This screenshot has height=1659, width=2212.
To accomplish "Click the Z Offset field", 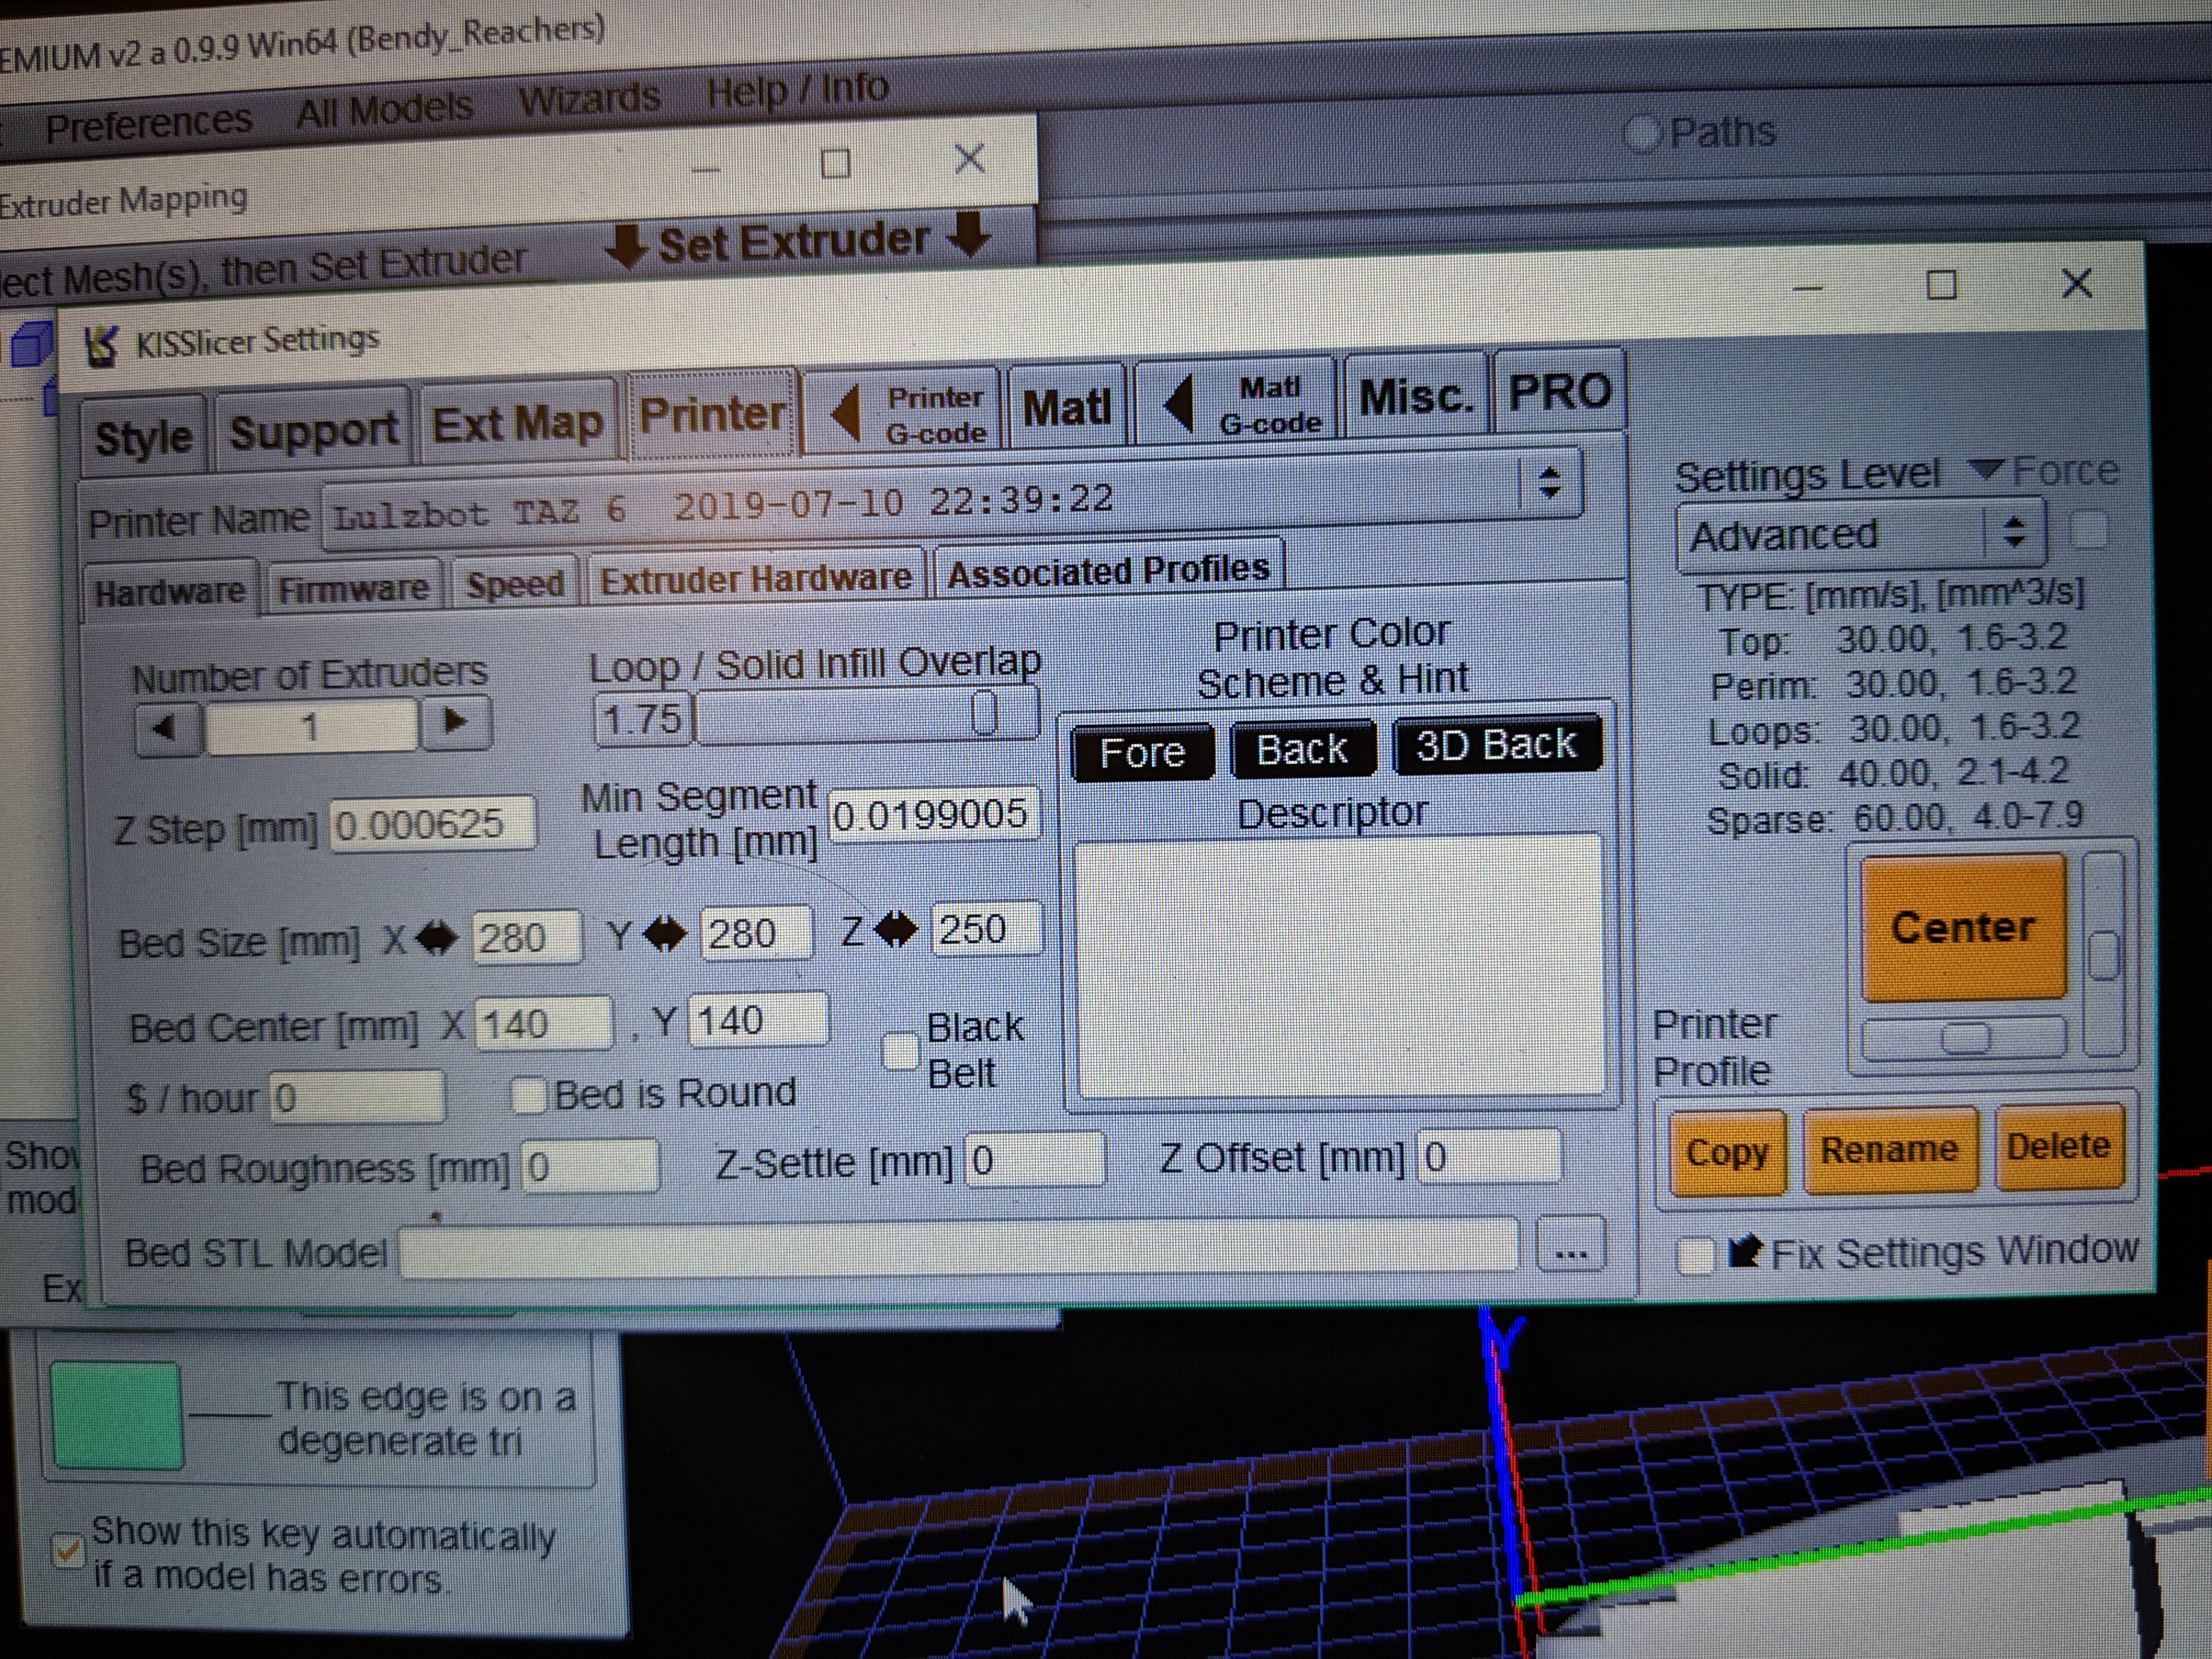I will 1490,1156.
